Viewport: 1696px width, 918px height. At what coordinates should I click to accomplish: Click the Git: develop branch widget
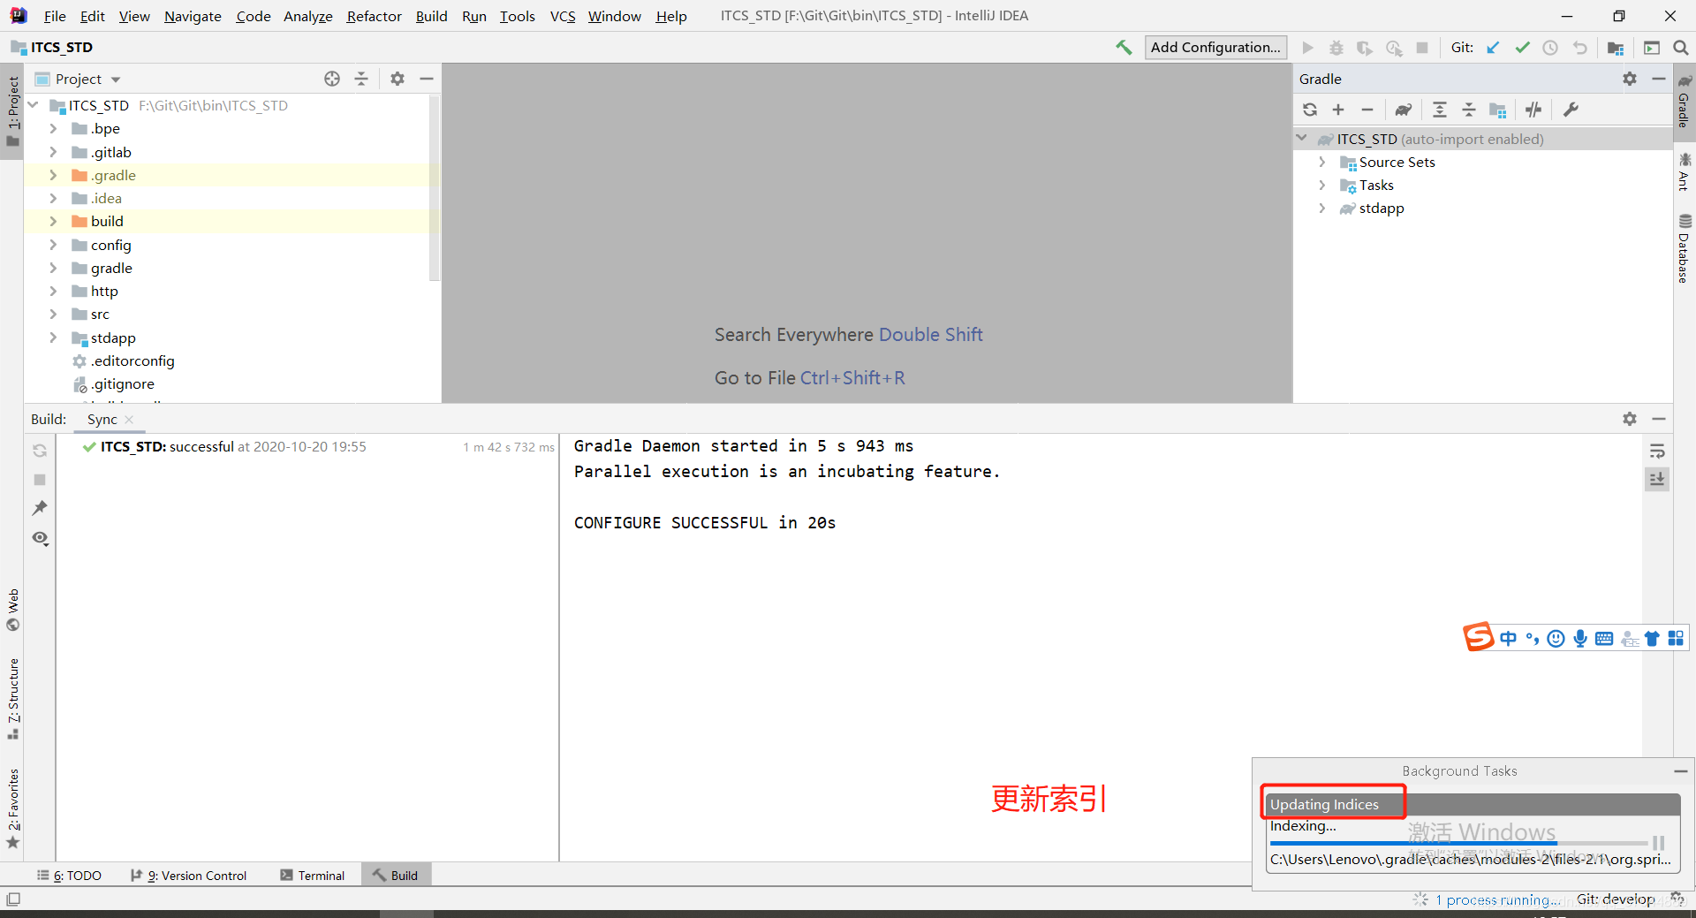[x=1616, y=899]
